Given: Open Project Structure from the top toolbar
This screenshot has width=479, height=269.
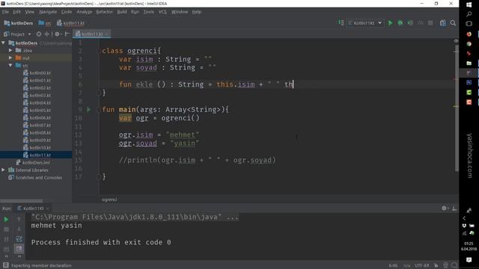Looking at the screenshot, I should pyautogui.click(x=442, y=23).
